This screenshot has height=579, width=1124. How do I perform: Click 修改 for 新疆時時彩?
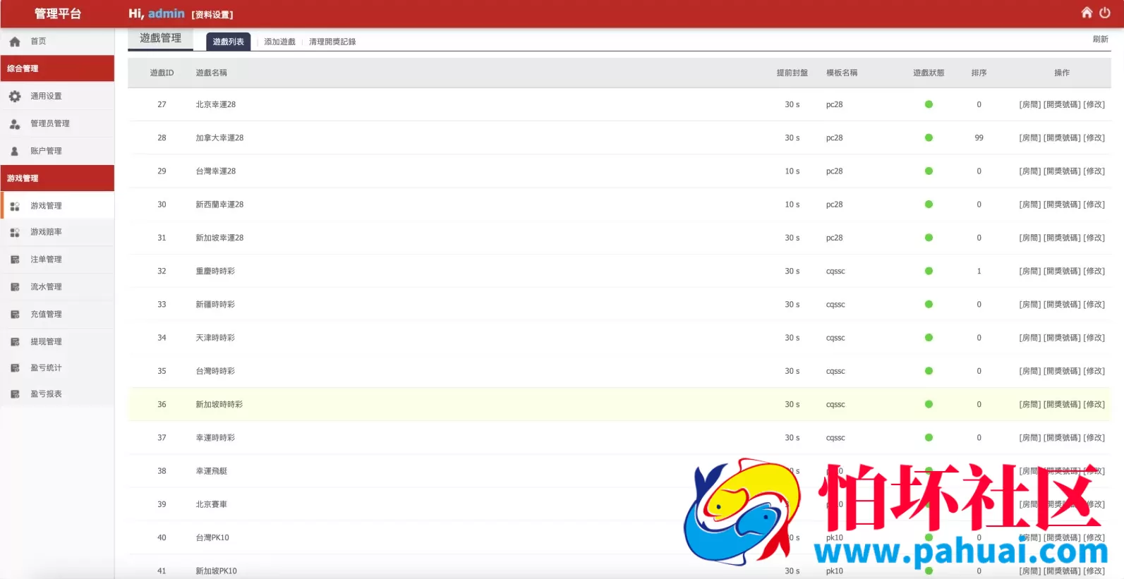tap(1094, 305)
